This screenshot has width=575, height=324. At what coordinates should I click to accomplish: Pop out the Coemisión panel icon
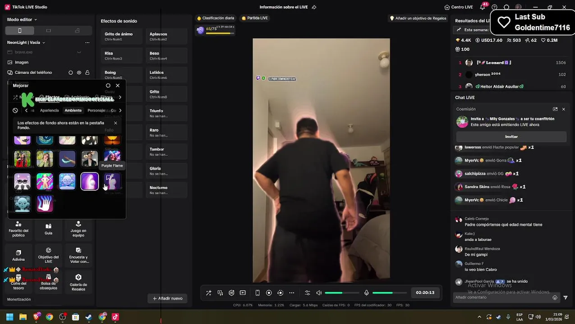555,109
